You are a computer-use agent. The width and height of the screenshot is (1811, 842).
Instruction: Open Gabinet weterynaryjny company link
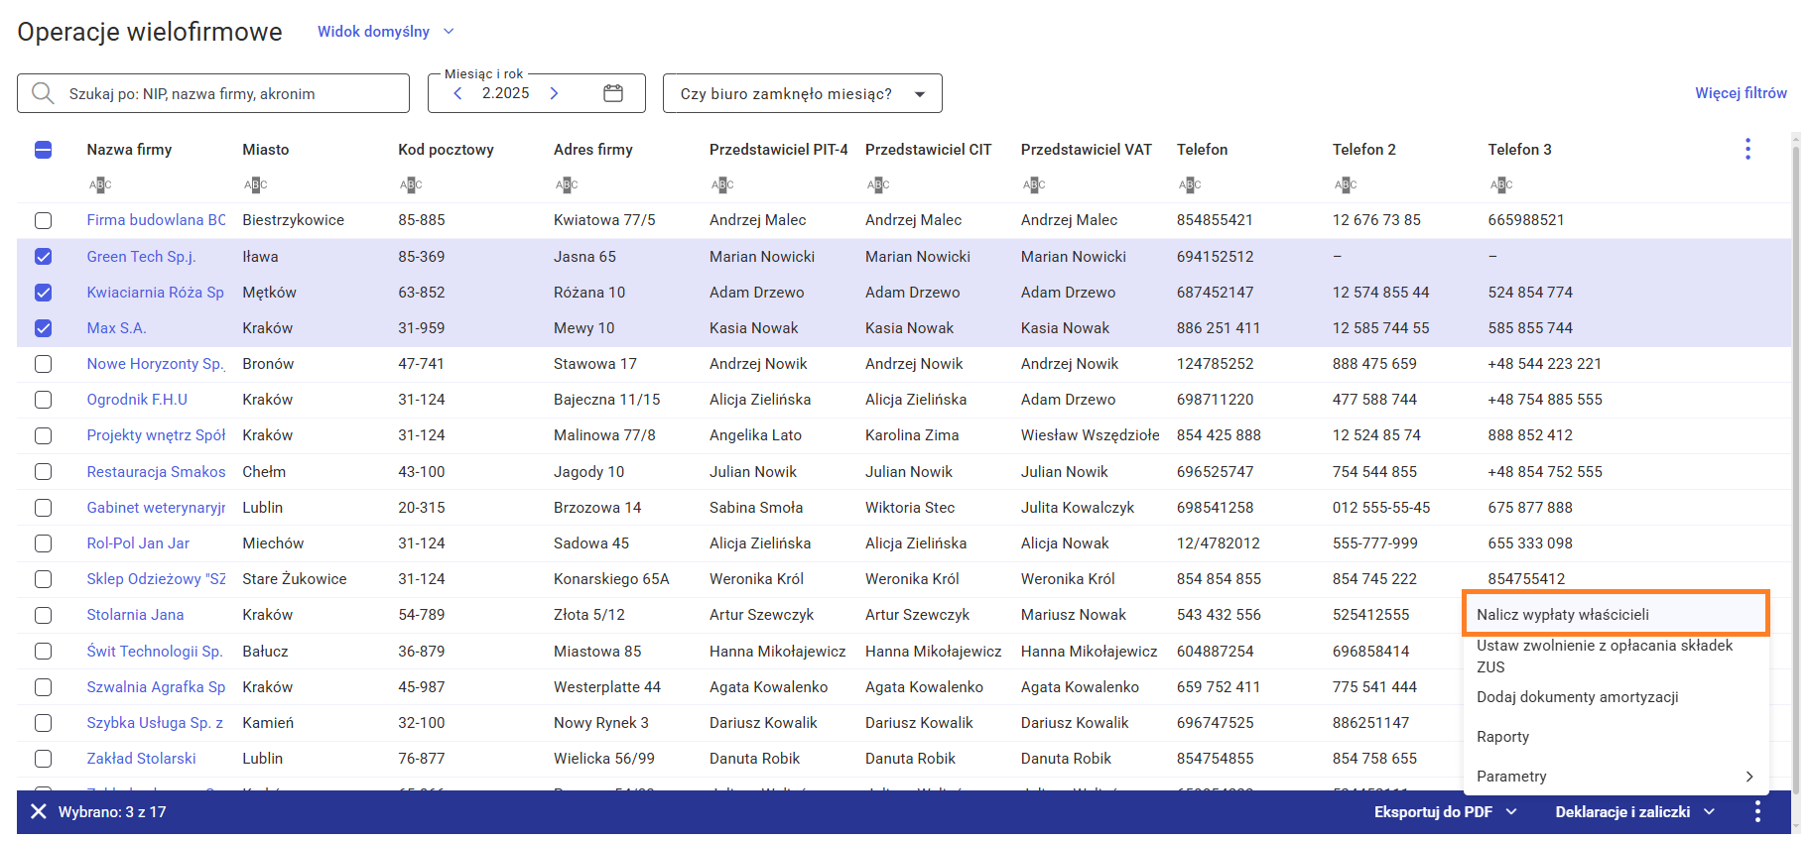pyautogui.click(x=156, y=508)
